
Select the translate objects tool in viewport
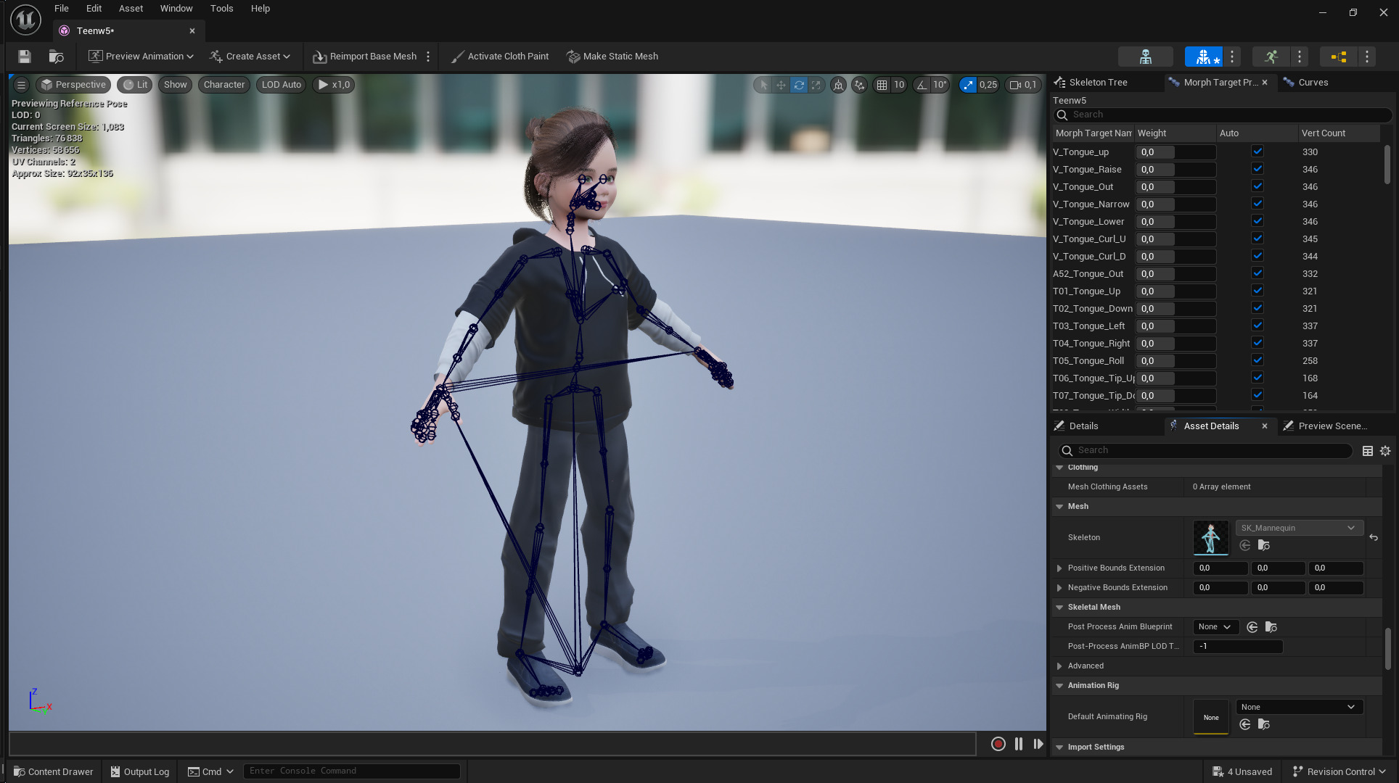click(x=781, y=85)
